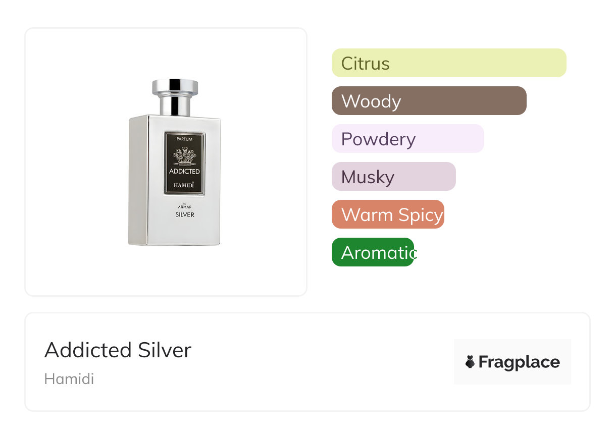Viewport: 615px width, 436px height.
Task: Select the Warm Spicy accord bar
Action: [x=388, y=214]
